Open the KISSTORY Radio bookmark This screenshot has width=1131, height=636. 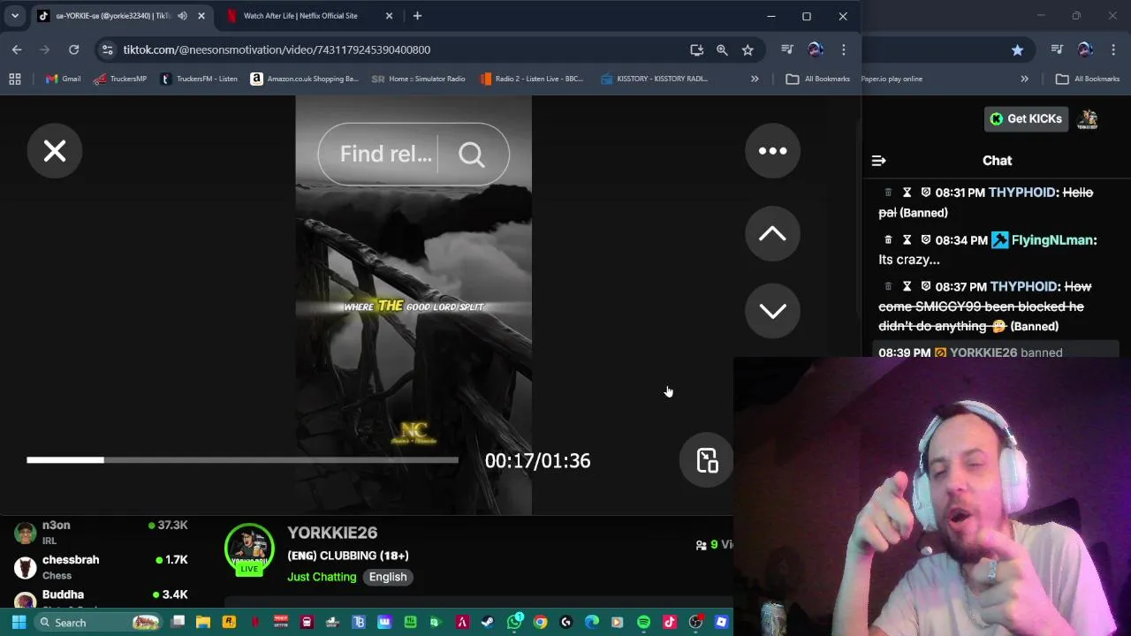(x=654, y=79)
